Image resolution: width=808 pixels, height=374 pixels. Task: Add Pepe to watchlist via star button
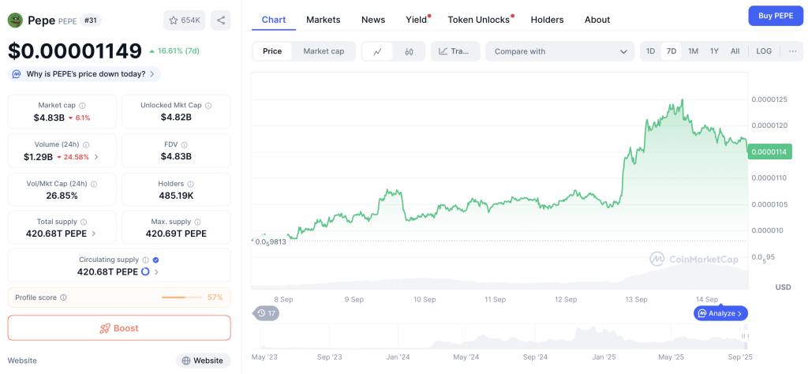tap(185, 20)
